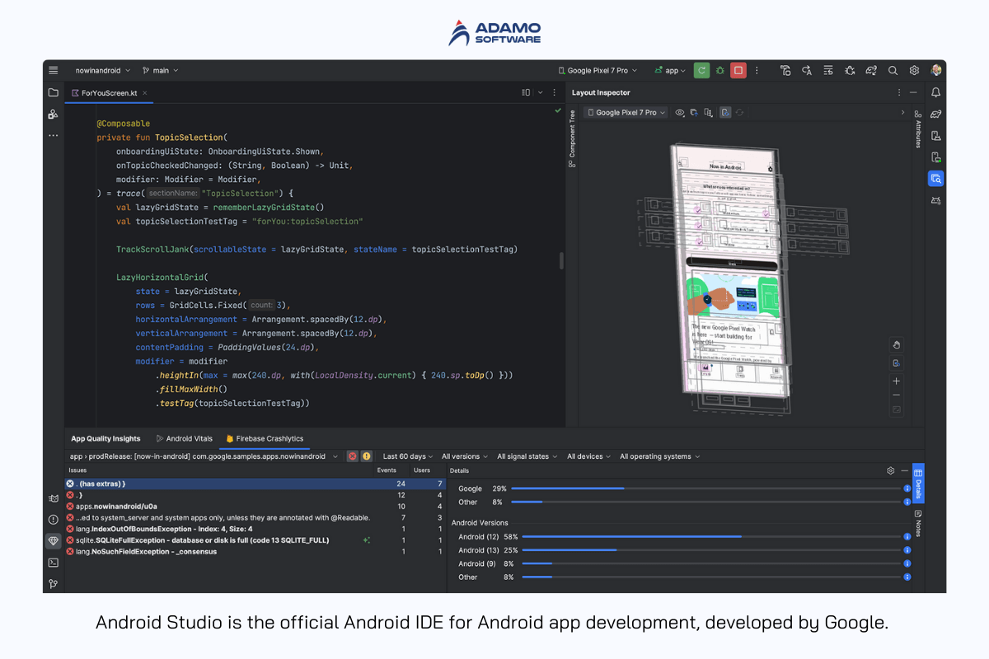This screenshot has width=989, height=659.
Task: Click the Android (12) blue progress bar
Action: click(x=631, y=537)
